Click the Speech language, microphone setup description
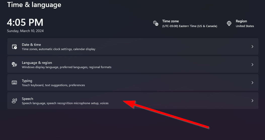This screenshot has width=265, height=140. pyautogui.click(x=65, y=103)
